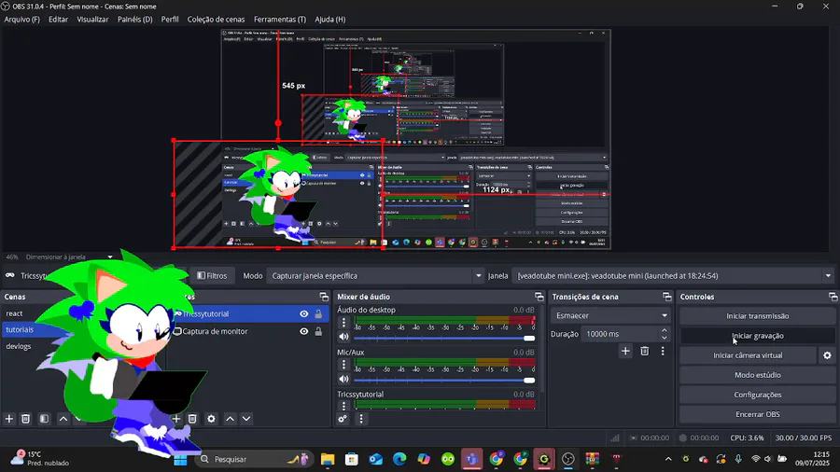Open Arquivo (F) menu
The height and width of the screenshot is (472, 840).
[22, 20]
